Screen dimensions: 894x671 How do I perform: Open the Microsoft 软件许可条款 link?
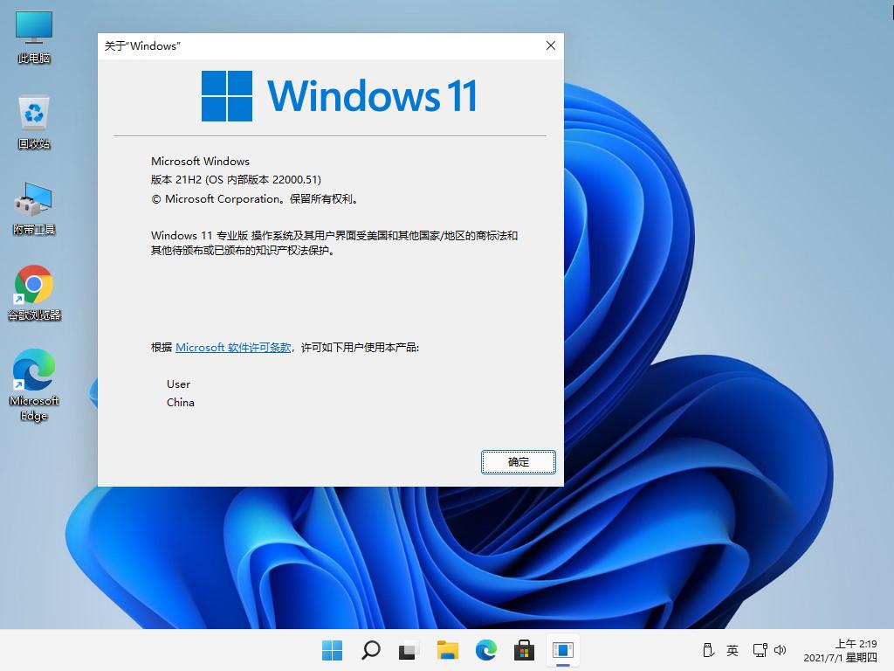click(233, 348)
